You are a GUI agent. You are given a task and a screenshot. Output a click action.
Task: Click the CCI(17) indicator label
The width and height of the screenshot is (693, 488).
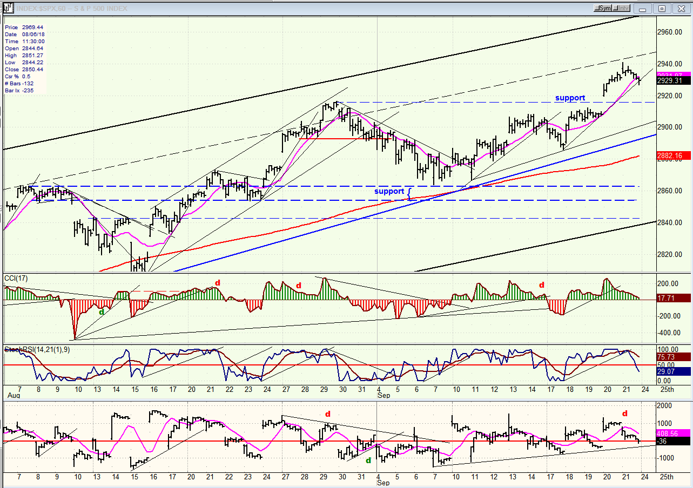coord(16,278)
